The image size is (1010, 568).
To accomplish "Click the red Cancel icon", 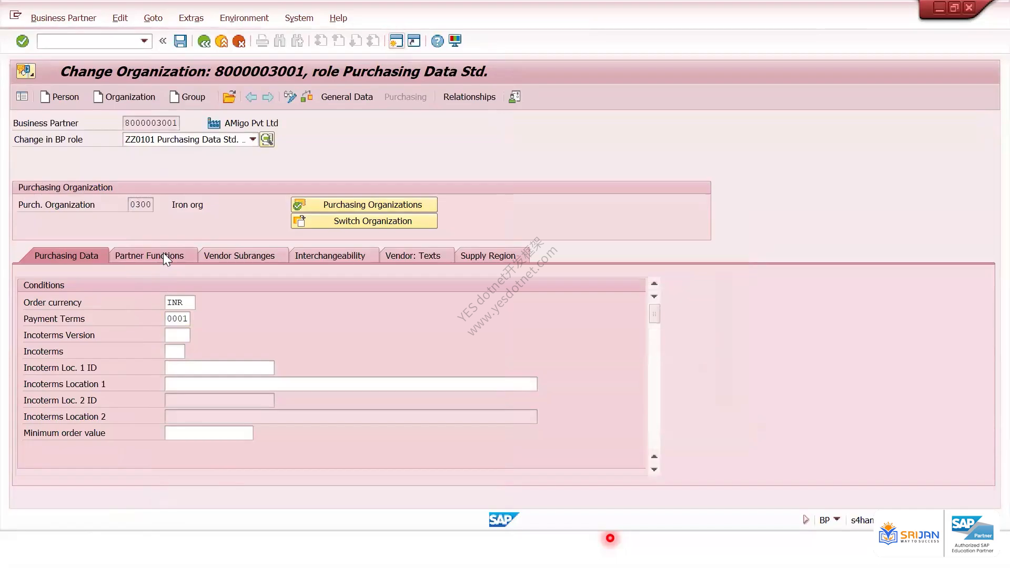I will 239,41.
